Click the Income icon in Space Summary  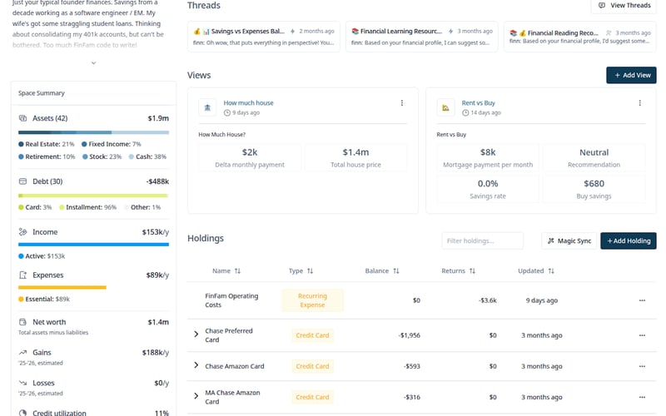point(23,232)
